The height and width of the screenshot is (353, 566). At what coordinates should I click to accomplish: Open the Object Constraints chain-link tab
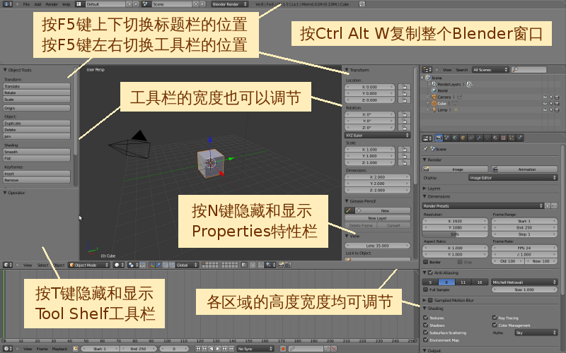[471, 138]
